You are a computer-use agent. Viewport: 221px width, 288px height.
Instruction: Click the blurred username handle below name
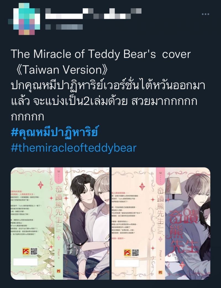(64, 27)
